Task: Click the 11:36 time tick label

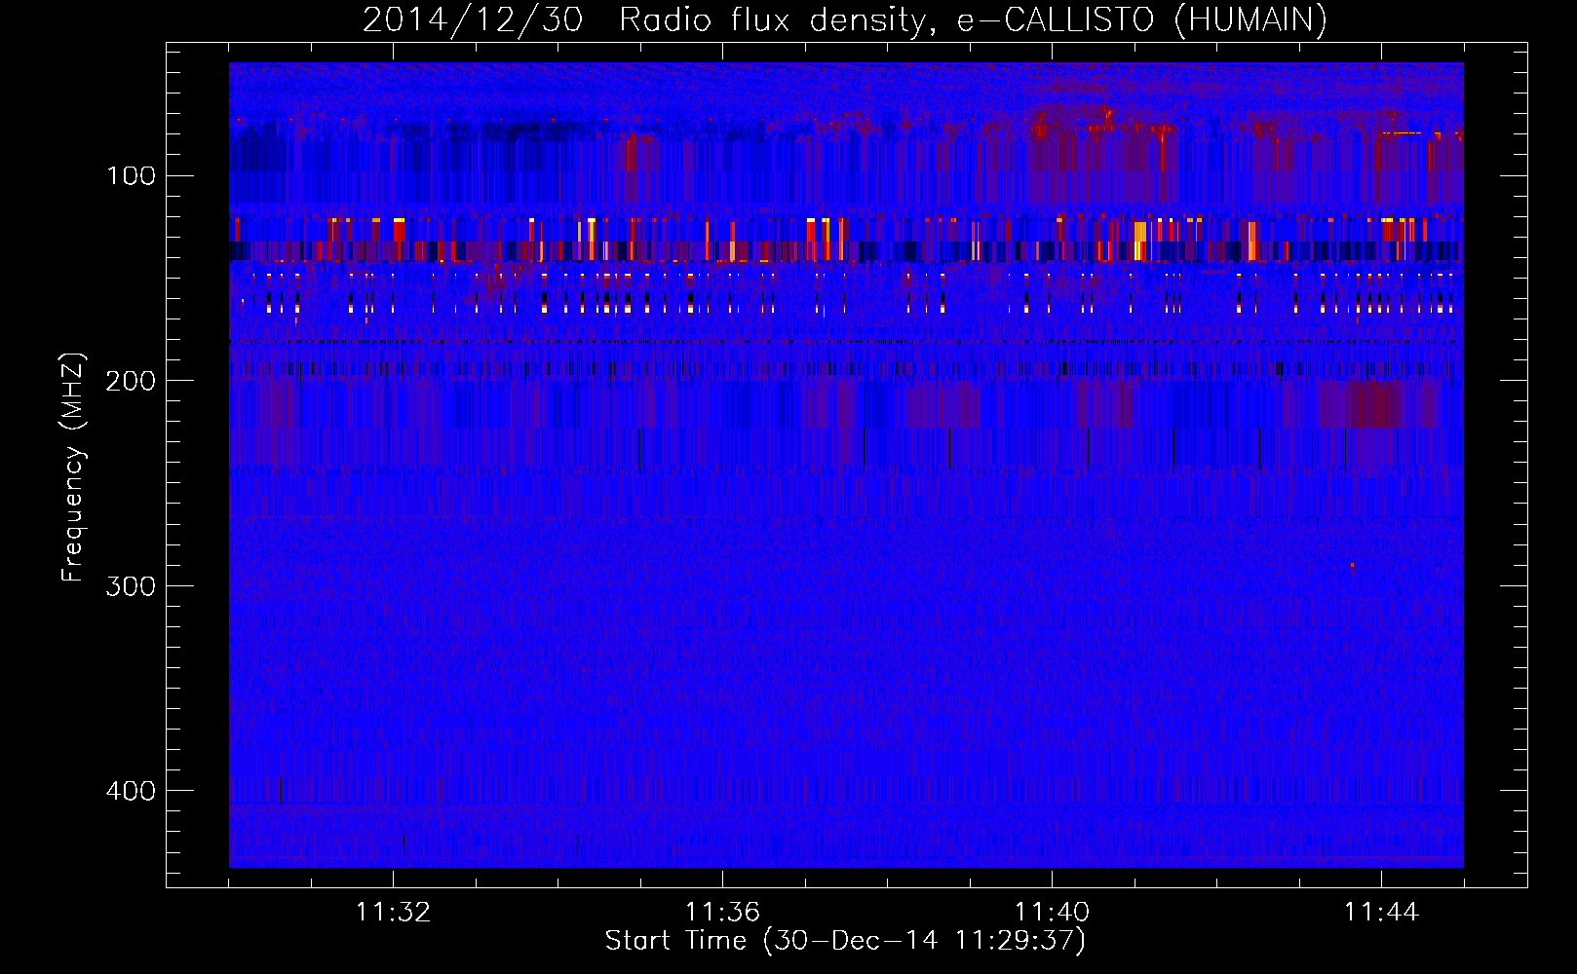Action: tap(722, 913)
